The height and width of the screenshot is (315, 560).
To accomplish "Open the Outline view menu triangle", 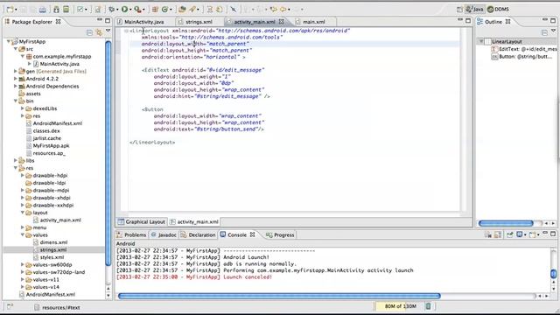I will [x=553, y=31].
